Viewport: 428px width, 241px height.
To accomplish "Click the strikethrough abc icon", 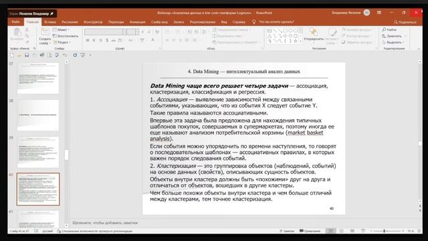I will tap(114, 40).
